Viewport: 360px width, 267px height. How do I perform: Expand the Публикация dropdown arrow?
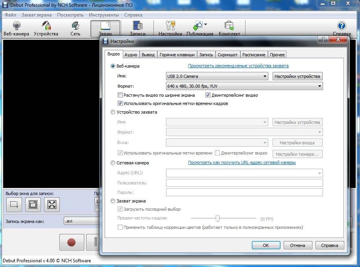205,24
